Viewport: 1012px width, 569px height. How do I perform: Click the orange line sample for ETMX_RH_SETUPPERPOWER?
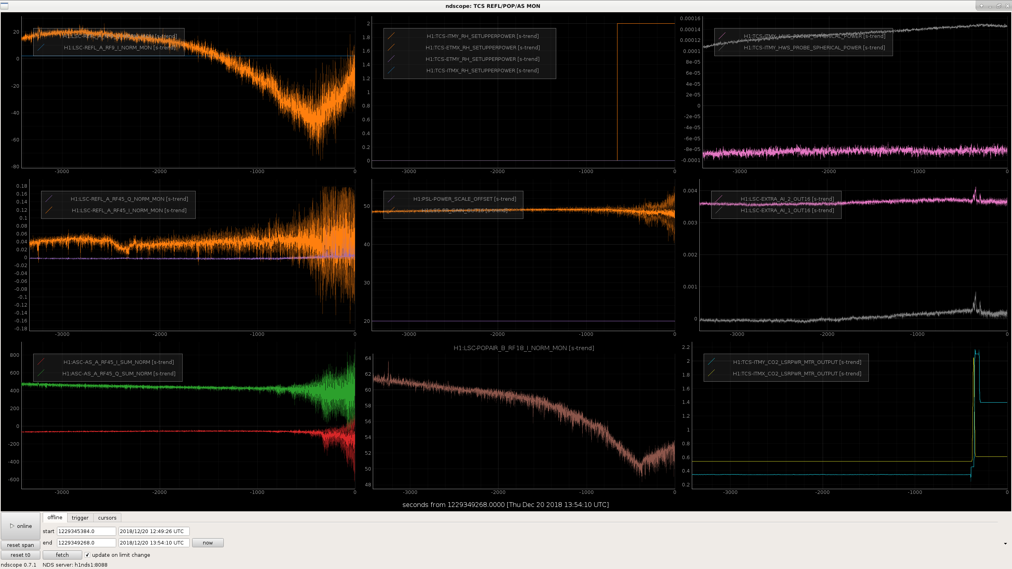tap(391, 47)
